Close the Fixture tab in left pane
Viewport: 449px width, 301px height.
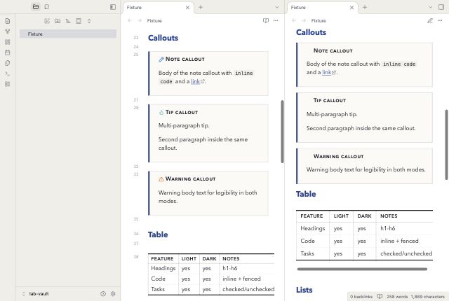(187, 8)
